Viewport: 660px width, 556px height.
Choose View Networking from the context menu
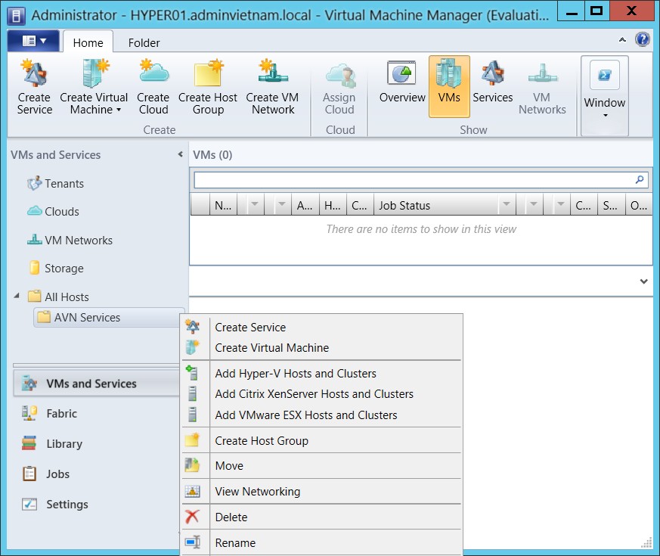322,492
